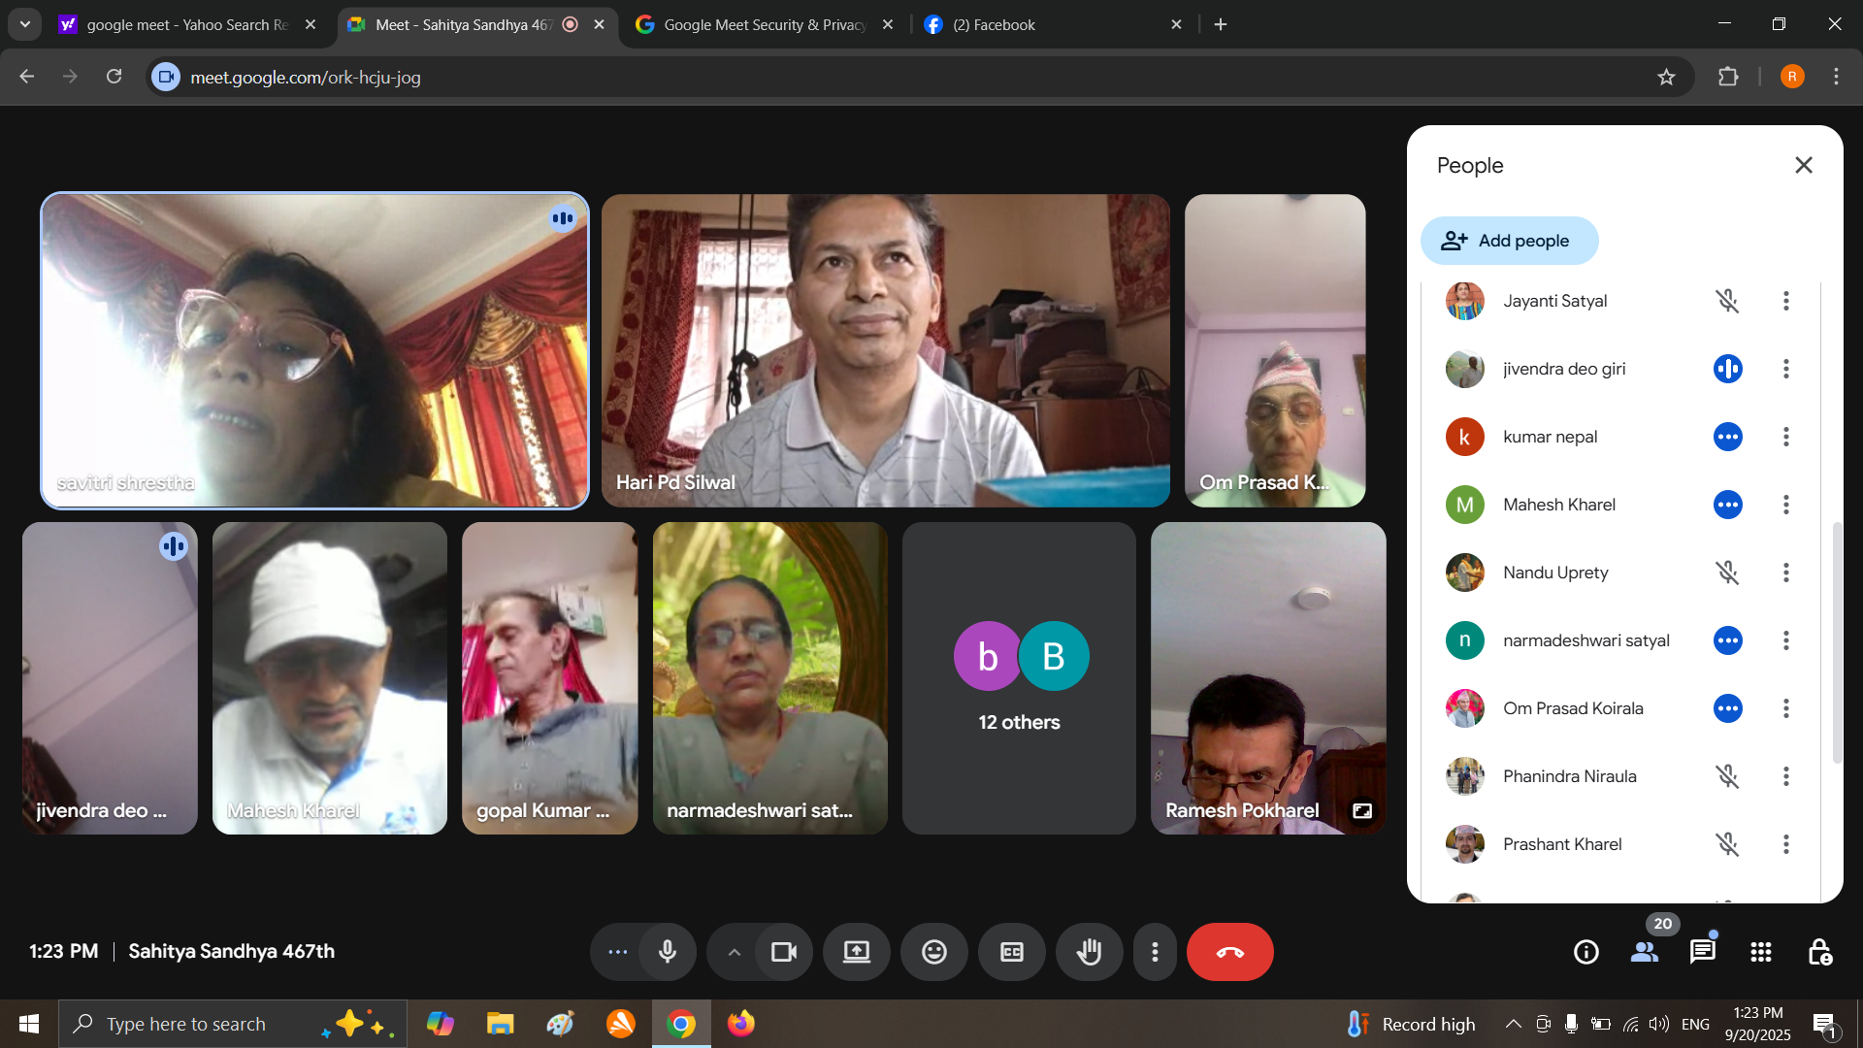1863x1048 pixels.
Task: Mute Jayanti Satyal's microphone icon
Action: 1727,301
